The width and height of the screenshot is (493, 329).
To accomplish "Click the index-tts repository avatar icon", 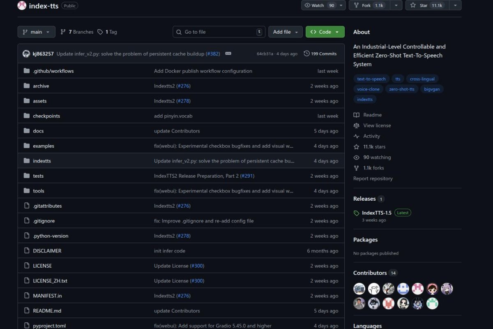I will pyautogui.click(x=22, y=5).
